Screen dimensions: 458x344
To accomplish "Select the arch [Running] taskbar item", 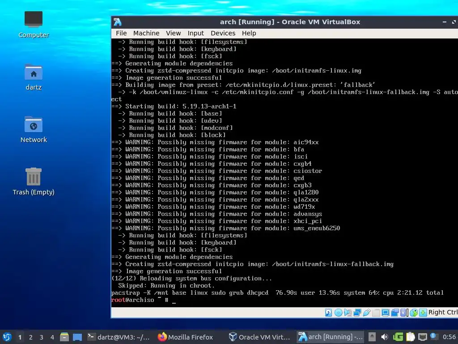I will pos(330,337).
